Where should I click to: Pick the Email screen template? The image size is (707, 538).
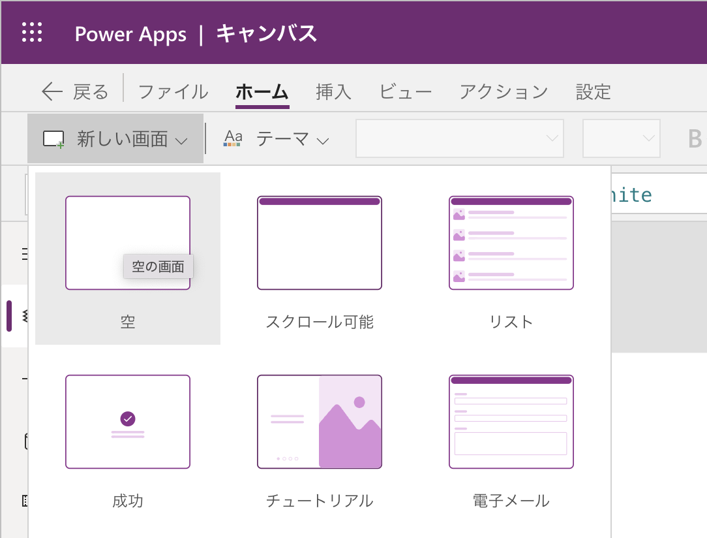(511, 422)
